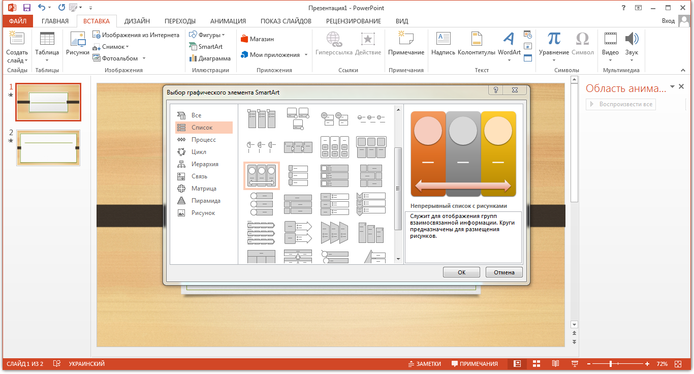Open the Мои приложения dropdown
694x374 pixels.
point(306,55)
